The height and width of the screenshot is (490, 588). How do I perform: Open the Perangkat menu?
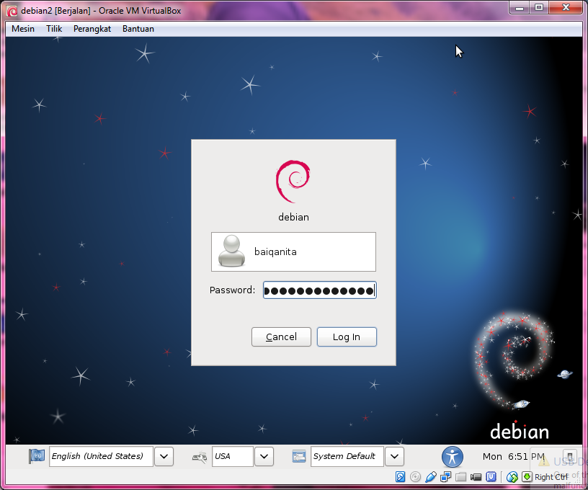click(x=92, y=29)
